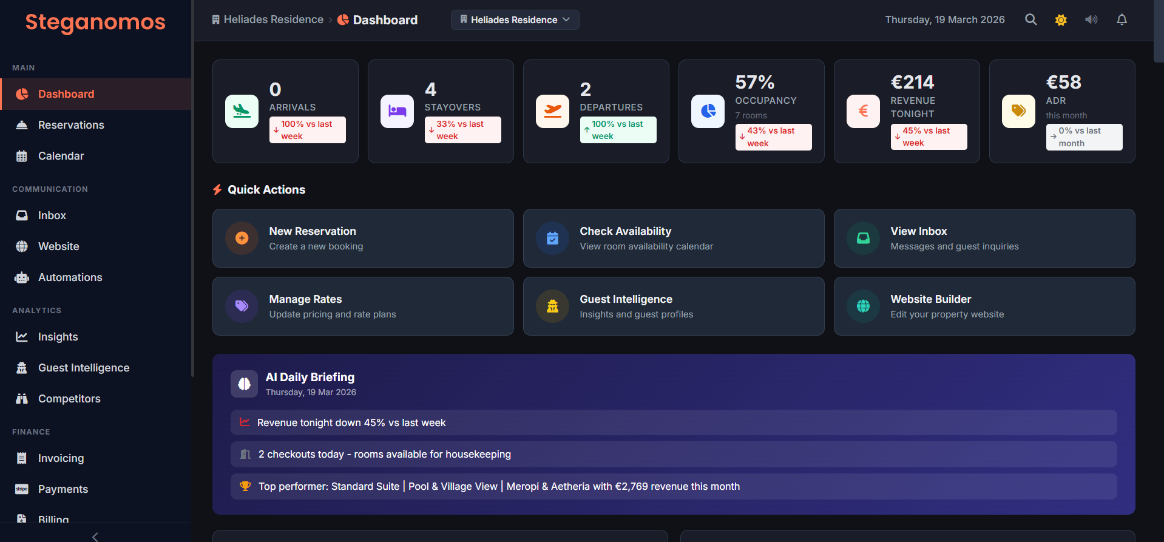Open Manage Rates quick action
This screenshot has height=542, width=1164.
coord(363,307)
